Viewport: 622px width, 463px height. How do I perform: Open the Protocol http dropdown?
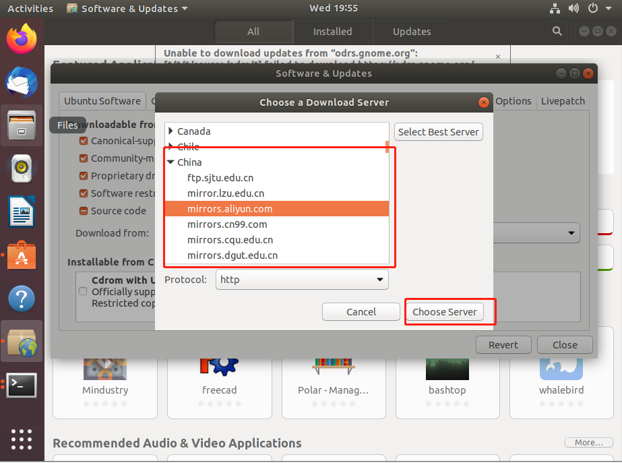[302, 279]
